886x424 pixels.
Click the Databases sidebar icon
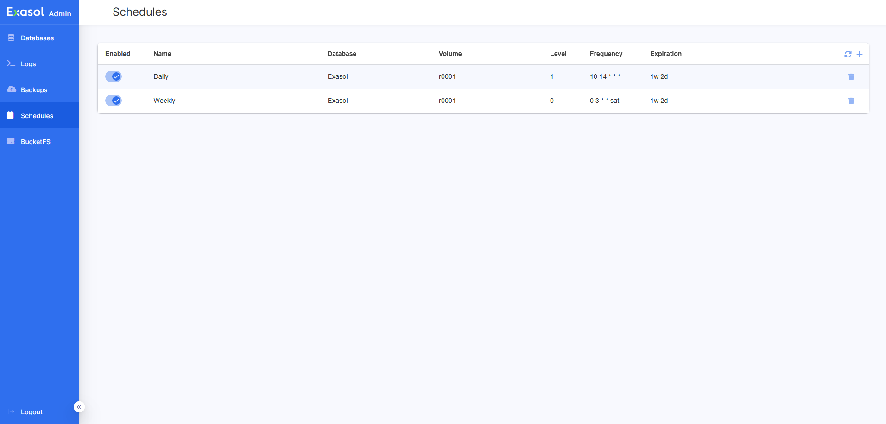11,38
